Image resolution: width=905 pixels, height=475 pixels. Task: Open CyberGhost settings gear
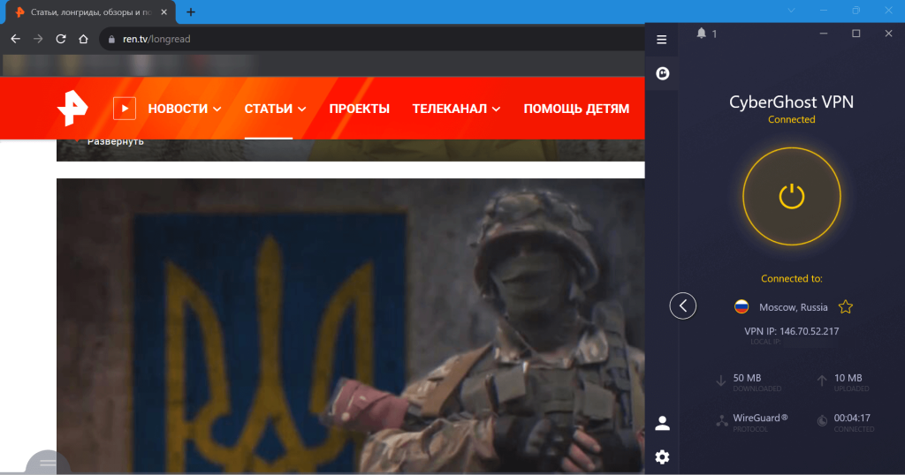point(662,457)
